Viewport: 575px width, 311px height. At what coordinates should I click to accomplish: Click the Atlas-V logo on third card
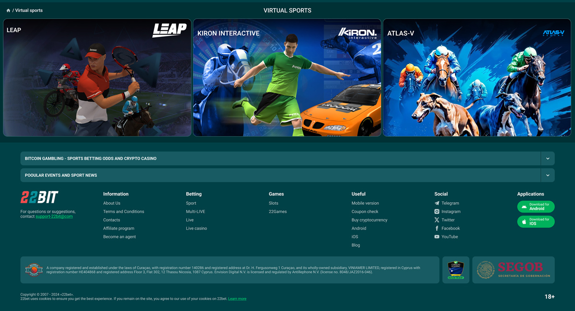(553, 33)
